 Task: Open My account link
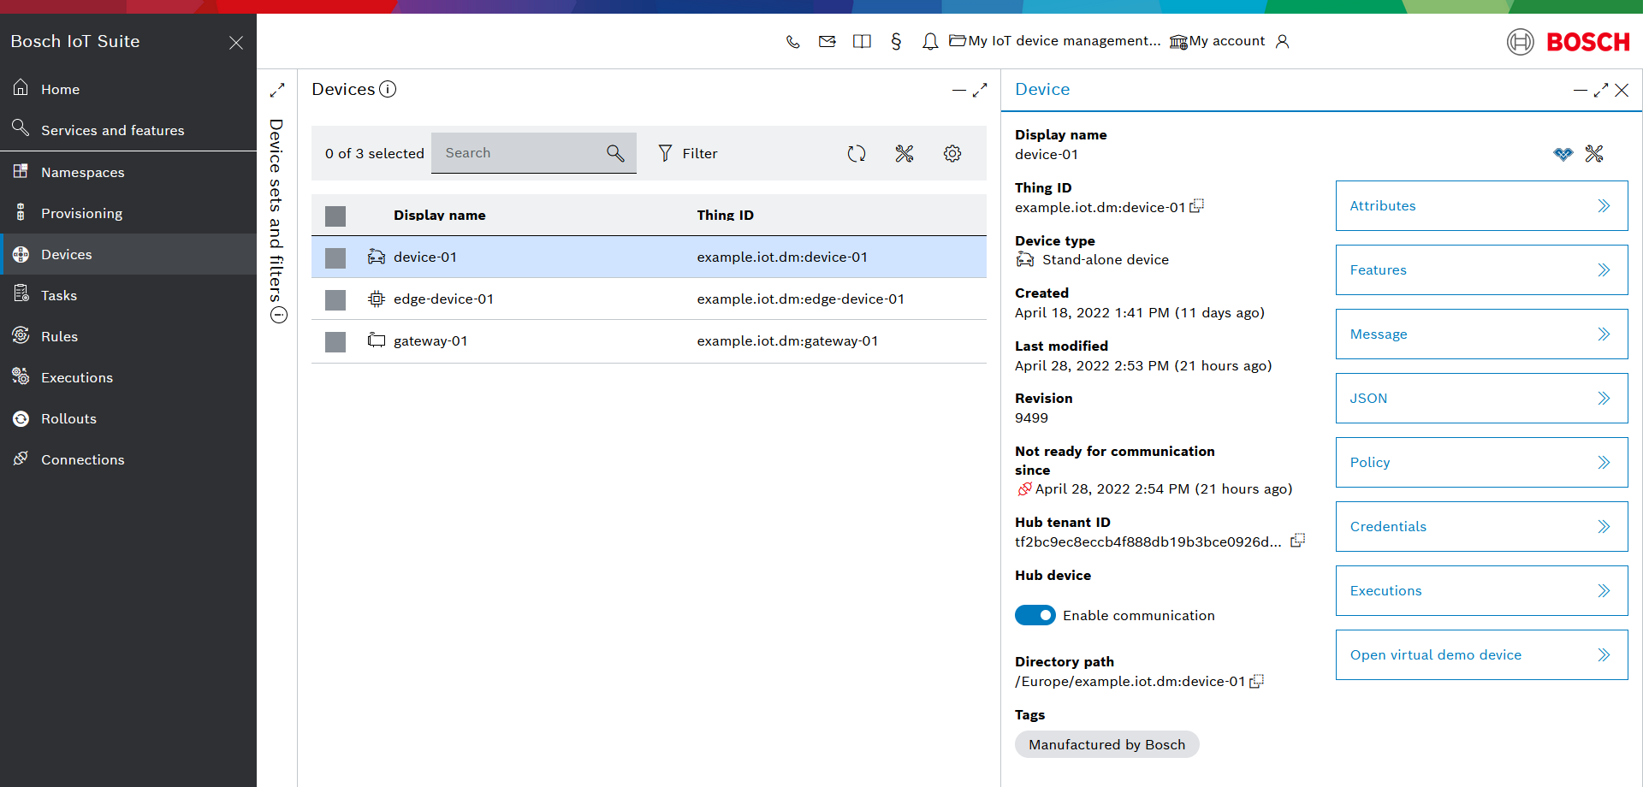1218,41
